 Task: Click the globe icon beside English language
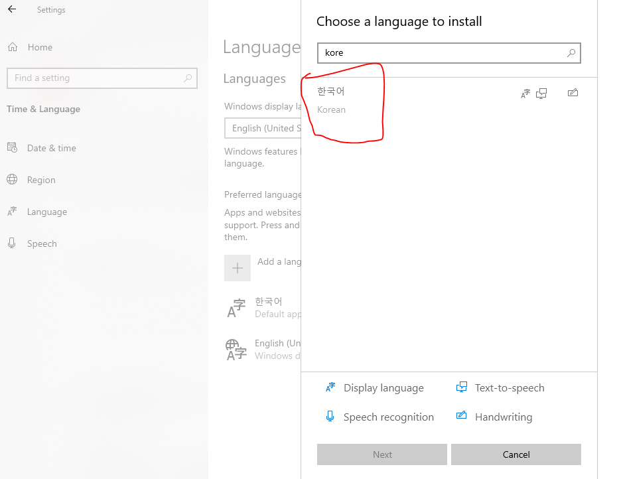click(236, 350)
